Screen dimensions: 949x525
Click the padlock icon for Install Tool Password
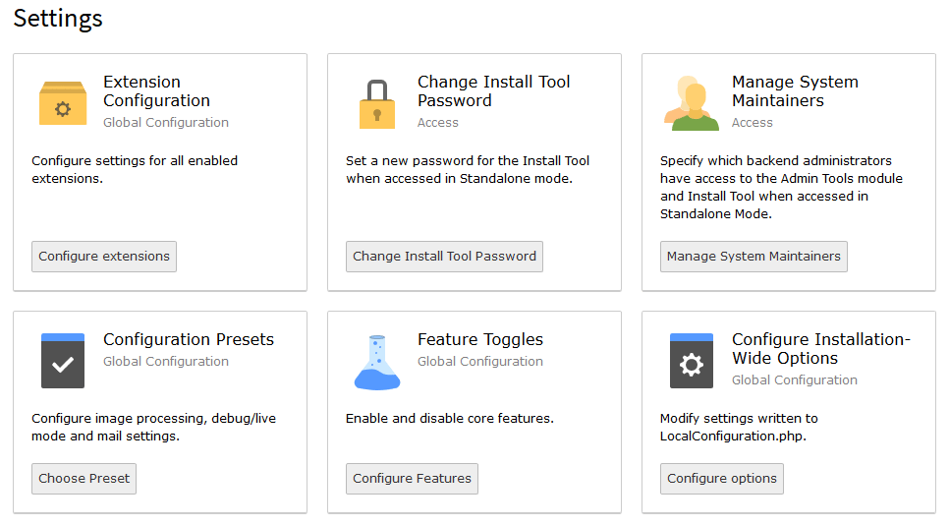(x=377, y=104)
